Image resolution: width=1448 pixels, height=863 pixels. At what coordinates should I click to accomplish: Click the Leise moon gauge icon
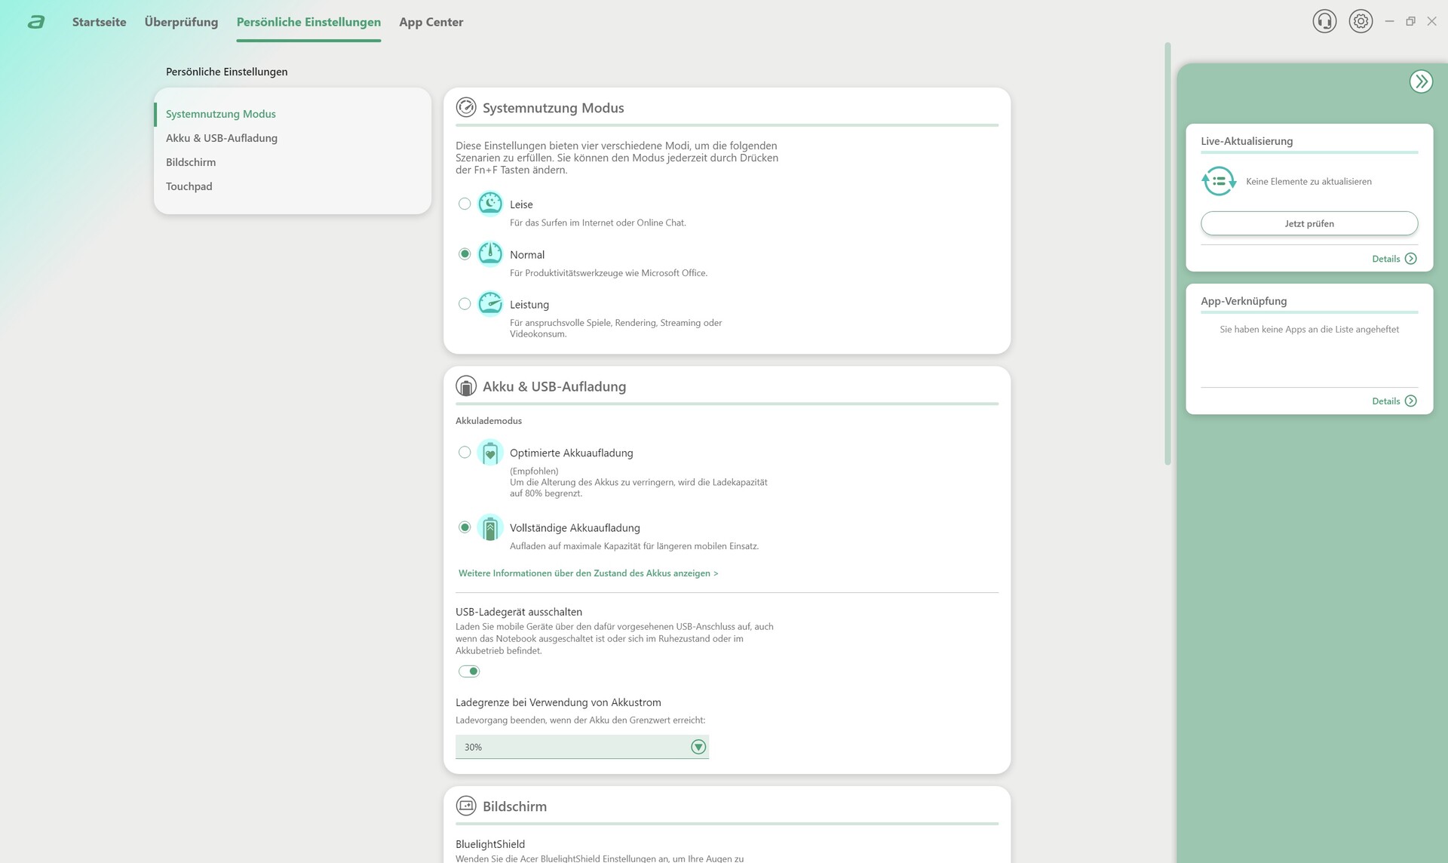click(x=490, y=204)
